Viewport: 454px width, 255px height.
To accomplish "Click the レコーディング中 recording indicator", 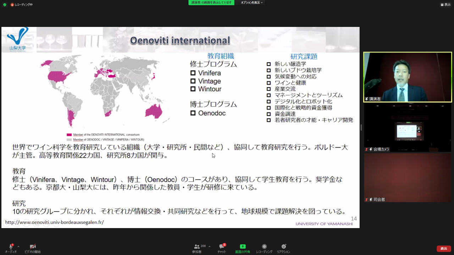I will [x=22, y=5].
